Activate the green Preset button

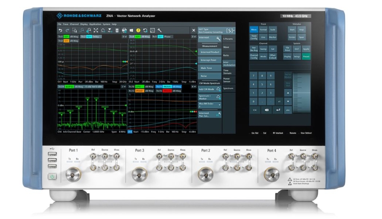point(306,56)
